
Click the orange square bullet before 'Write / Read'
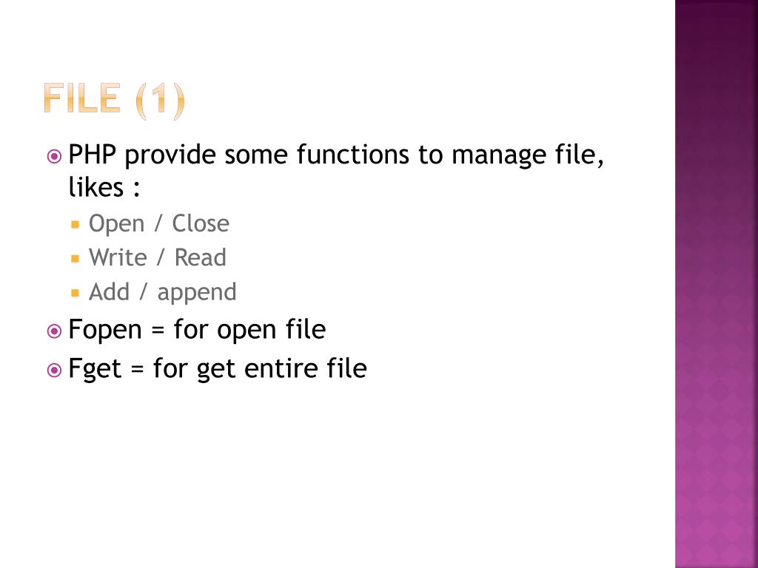75,258
